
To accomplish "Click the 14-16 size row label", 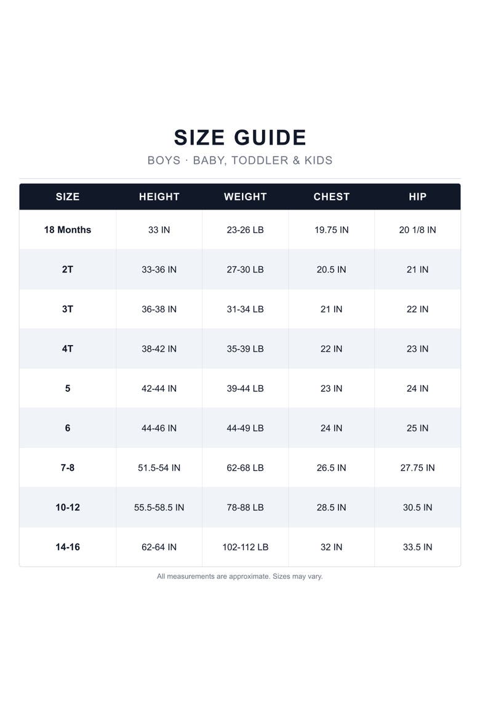I will pos(68,547).
